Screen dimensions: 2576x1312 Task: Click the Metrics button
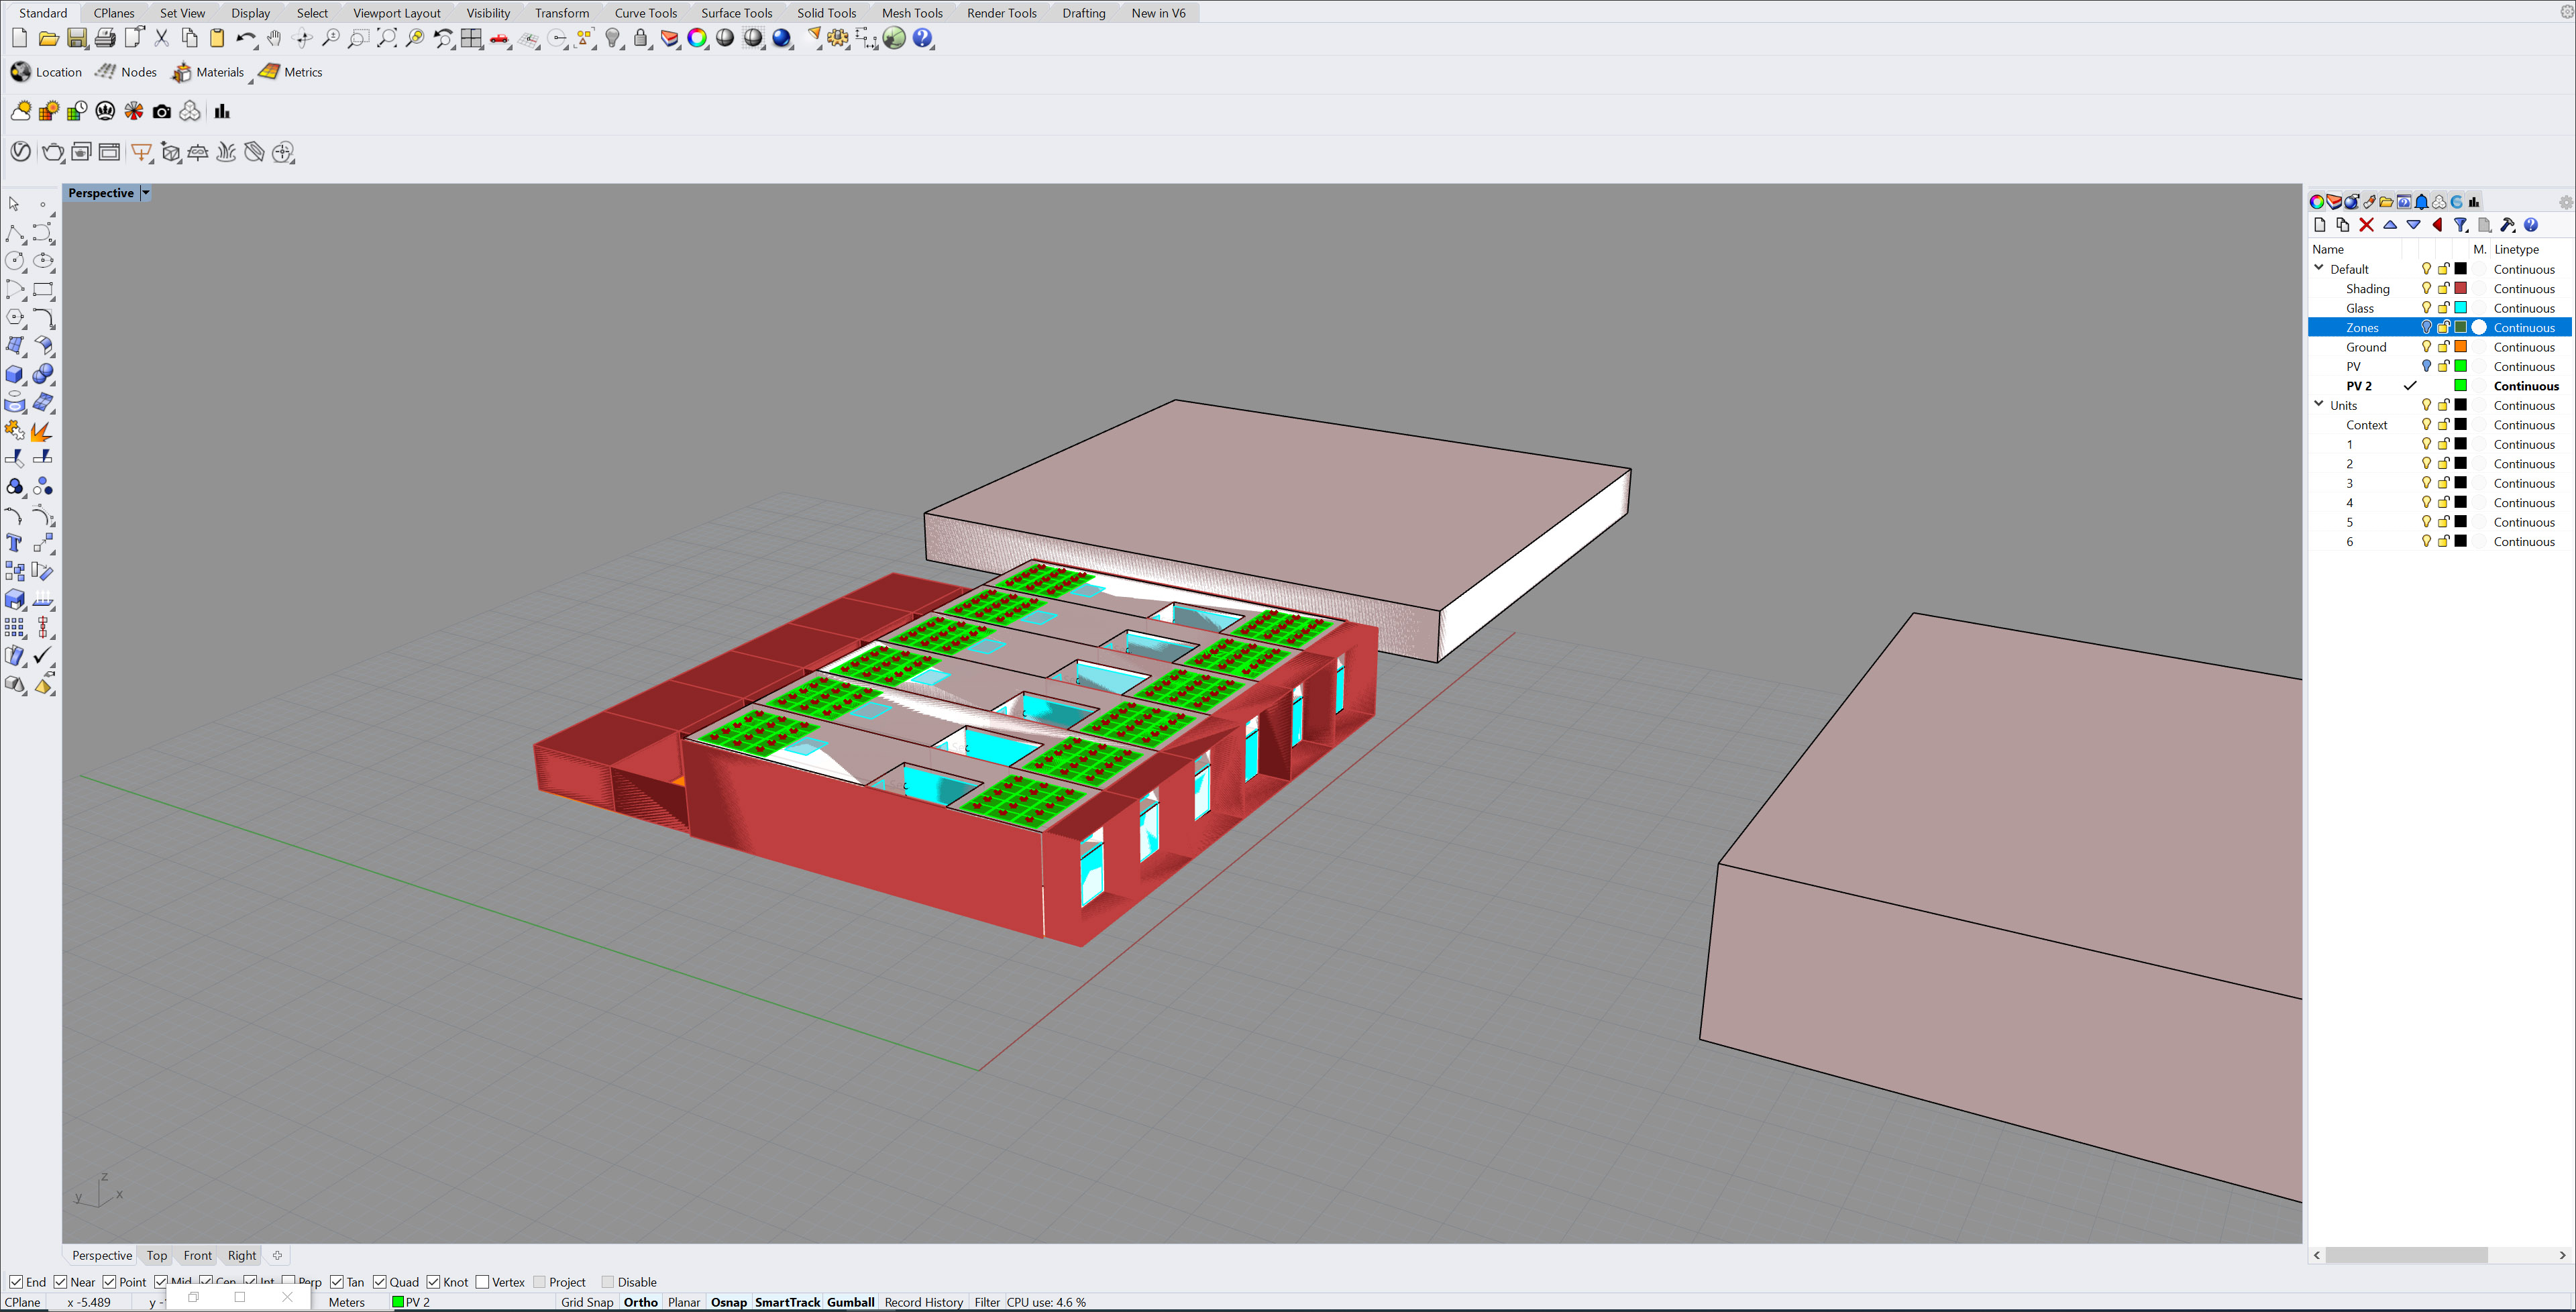(291, 72)
